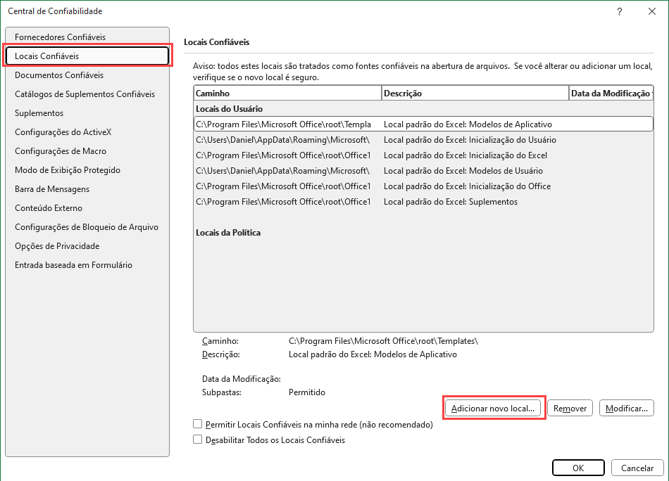Select Locais Confiáveis in the sidebar
Image resolution: width=669 pixels, height=481 pixels.
tap(87, 56)
